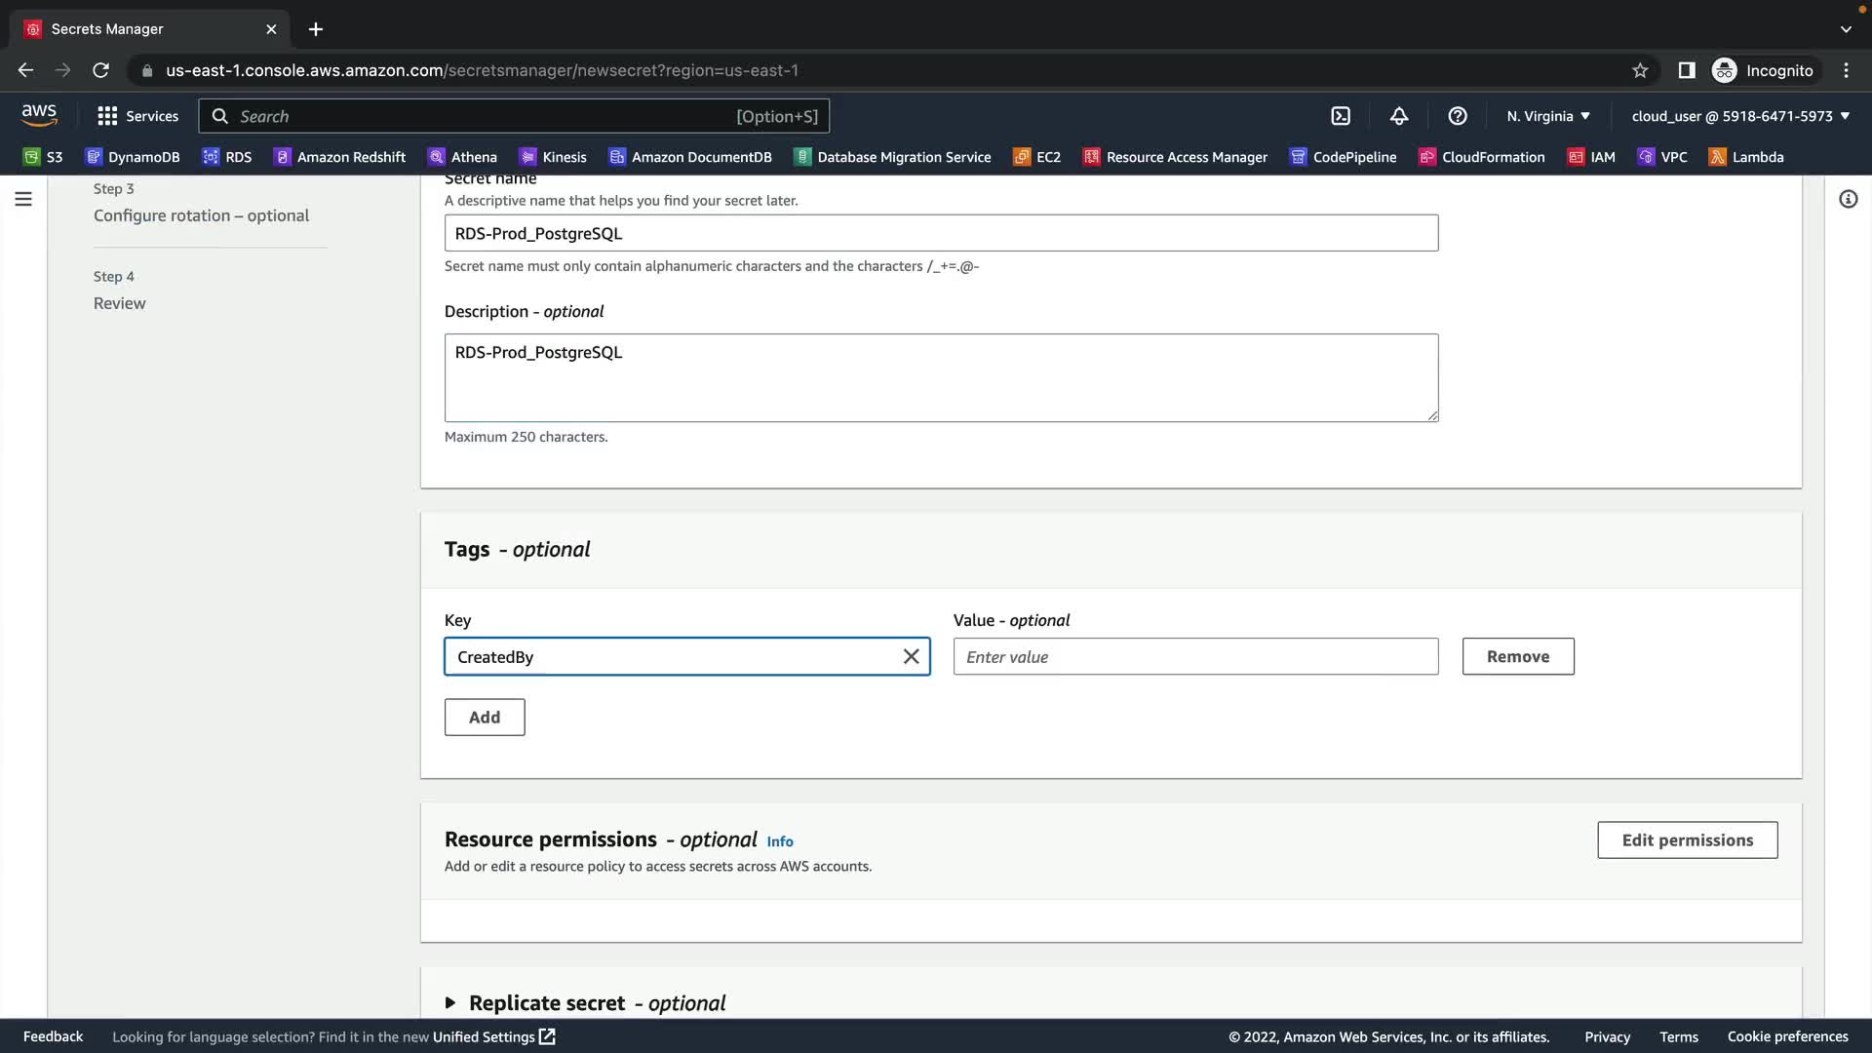Viewport: 1872px width, 1053px height.
Task: Open Unified Settings link in footer
Action: point(493,1036)
